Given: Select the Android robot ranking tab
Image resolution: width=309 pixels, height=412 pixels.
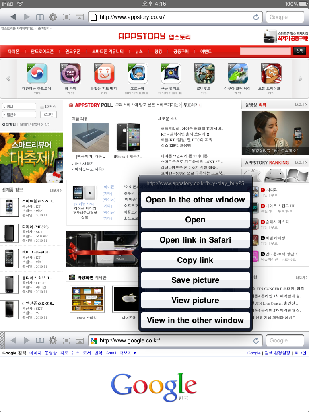Looking at the screenshot, I should tap(275, 175).
